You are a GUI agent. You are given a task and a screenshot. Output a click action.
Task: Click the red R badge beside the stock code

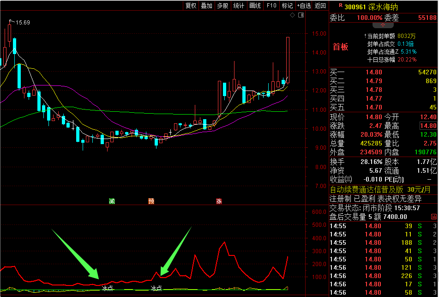341,6
